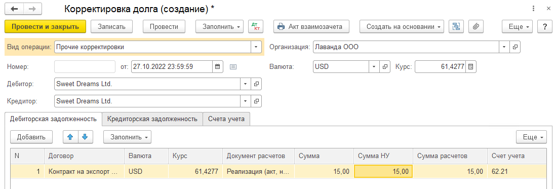Select the Счет учета cell 62.21
The width and height of the screenshot is (555, 189).
(x=517, y=171)
